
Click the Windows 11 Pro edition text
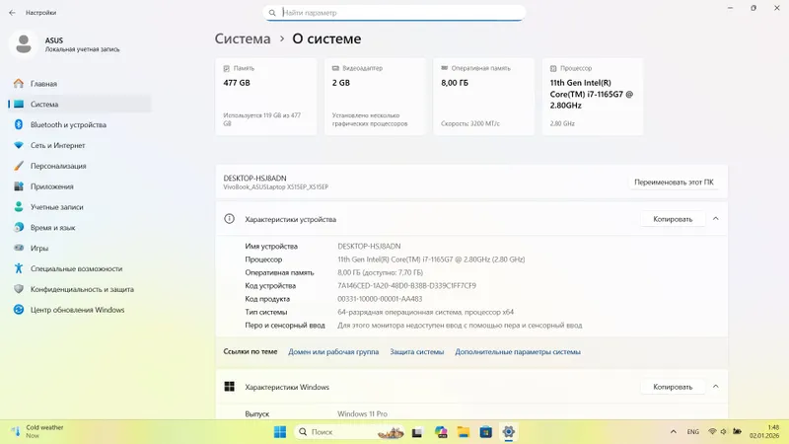[x=362, y=413]
